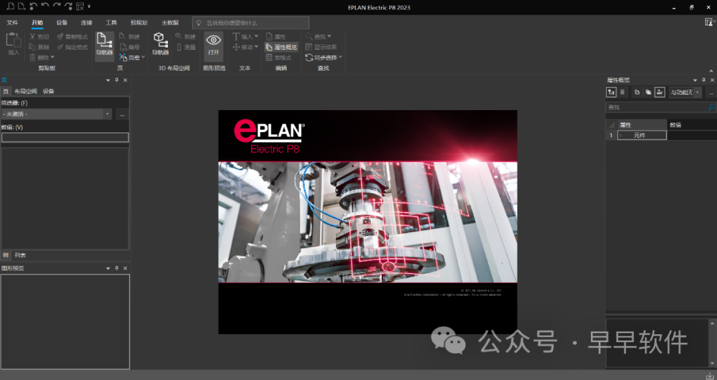Click the 3D 布局空间 导航器 icon
This screenshot has width=717, height=380.
(x=160, y=44)
